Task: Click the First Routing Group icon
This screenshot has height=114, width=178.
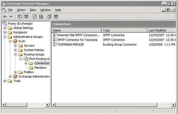Action: click(26, 59)
